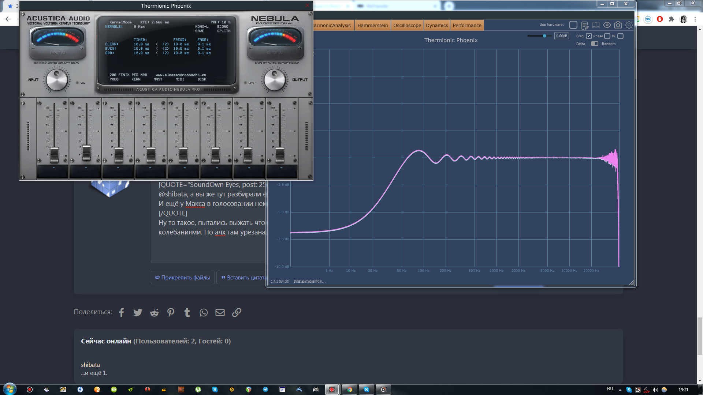Open the notes editor icon in analyzer toolbar

pyautogui.click(x=585, y=25)
